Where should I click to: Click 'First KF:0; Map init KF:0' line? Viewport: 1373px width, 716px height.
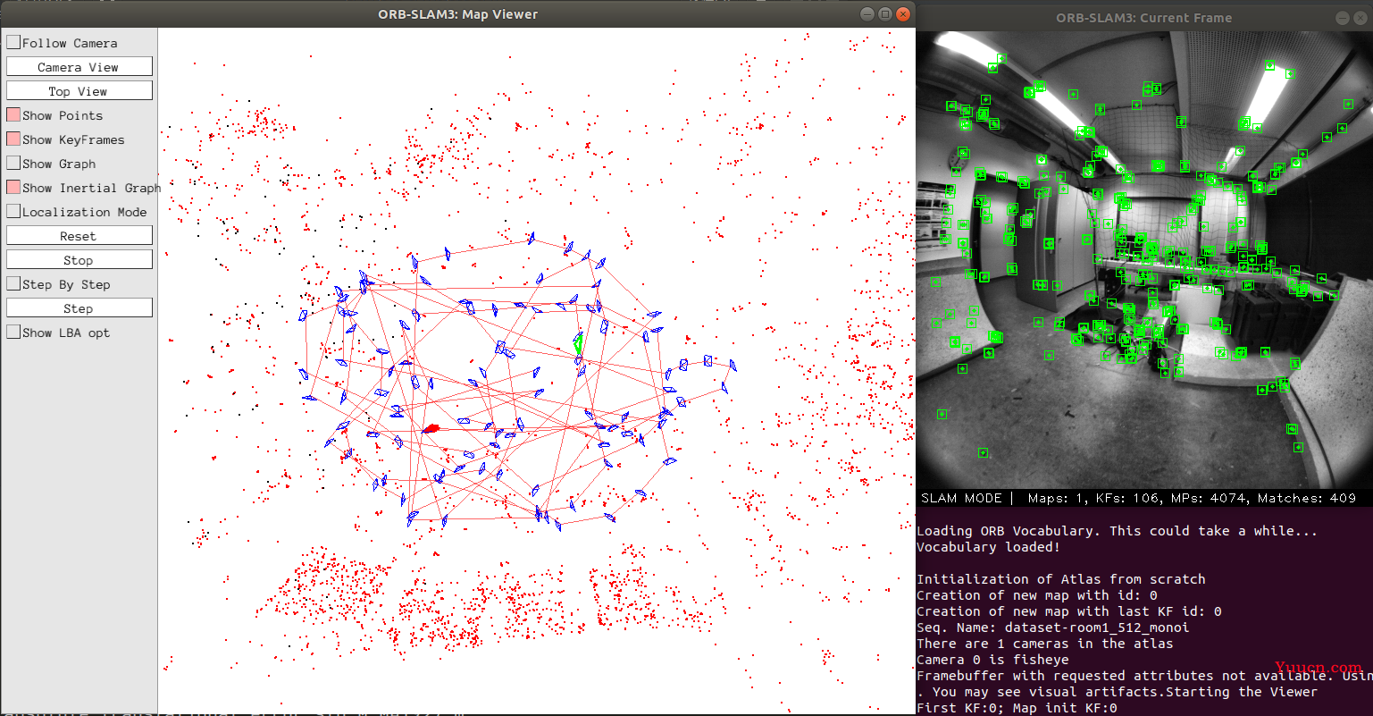[x=1017, y=708]
